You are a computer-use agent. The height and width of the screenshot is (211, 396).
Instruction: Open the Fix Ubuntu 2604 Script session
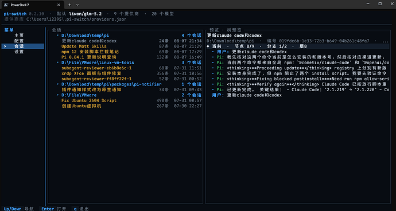tap(131, 100)
